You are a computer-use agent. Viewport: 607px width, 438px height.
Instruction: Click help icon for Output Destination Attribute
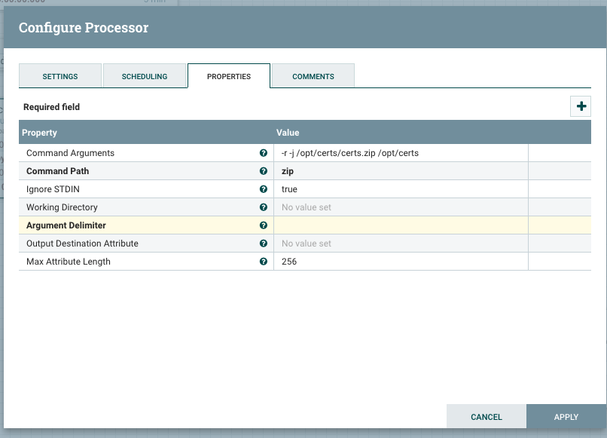tap(264, 244)
